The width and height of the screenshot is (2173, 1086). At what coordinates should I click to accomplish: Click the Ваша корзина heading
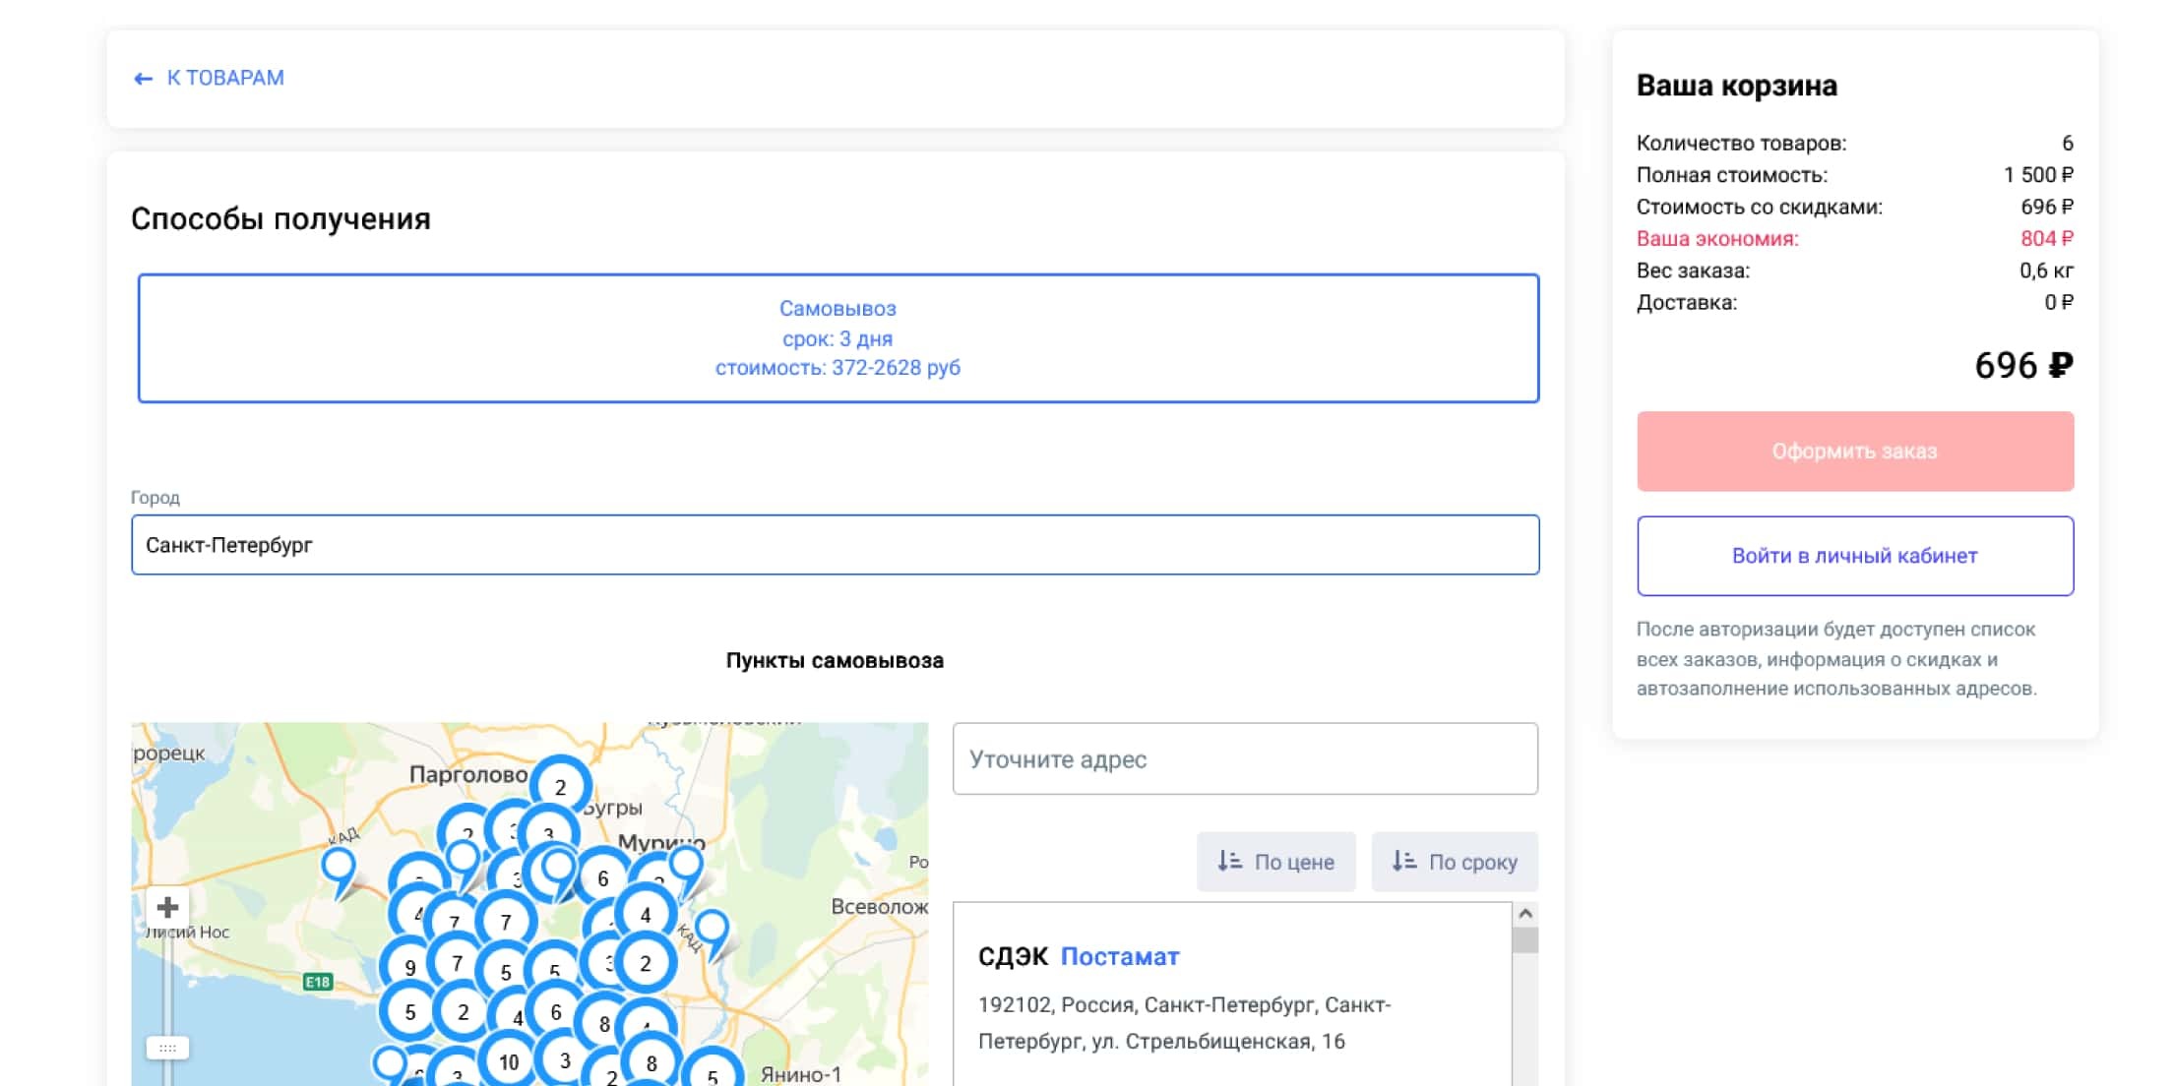[1736, 86]
